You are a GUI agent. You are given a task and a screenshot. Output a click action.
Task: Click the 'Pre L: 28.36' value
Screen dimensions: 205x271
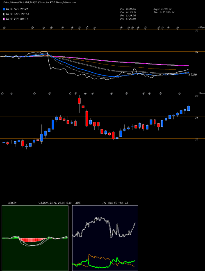128,16
